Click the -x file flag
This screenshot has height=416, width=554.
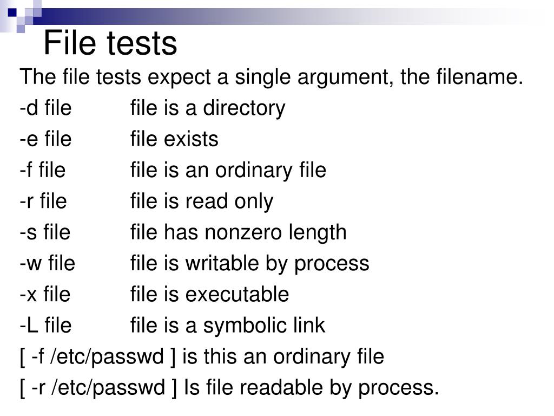point(45,295)
